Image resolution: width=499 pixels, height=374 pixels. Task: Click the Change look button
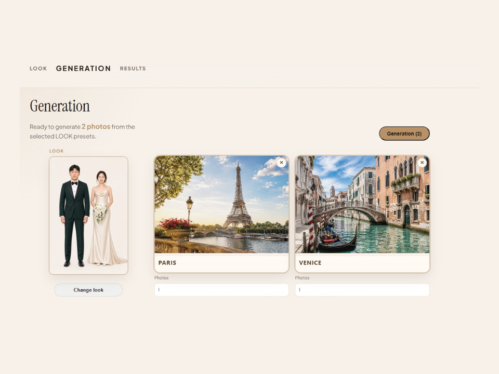click(x=88, y=290)
